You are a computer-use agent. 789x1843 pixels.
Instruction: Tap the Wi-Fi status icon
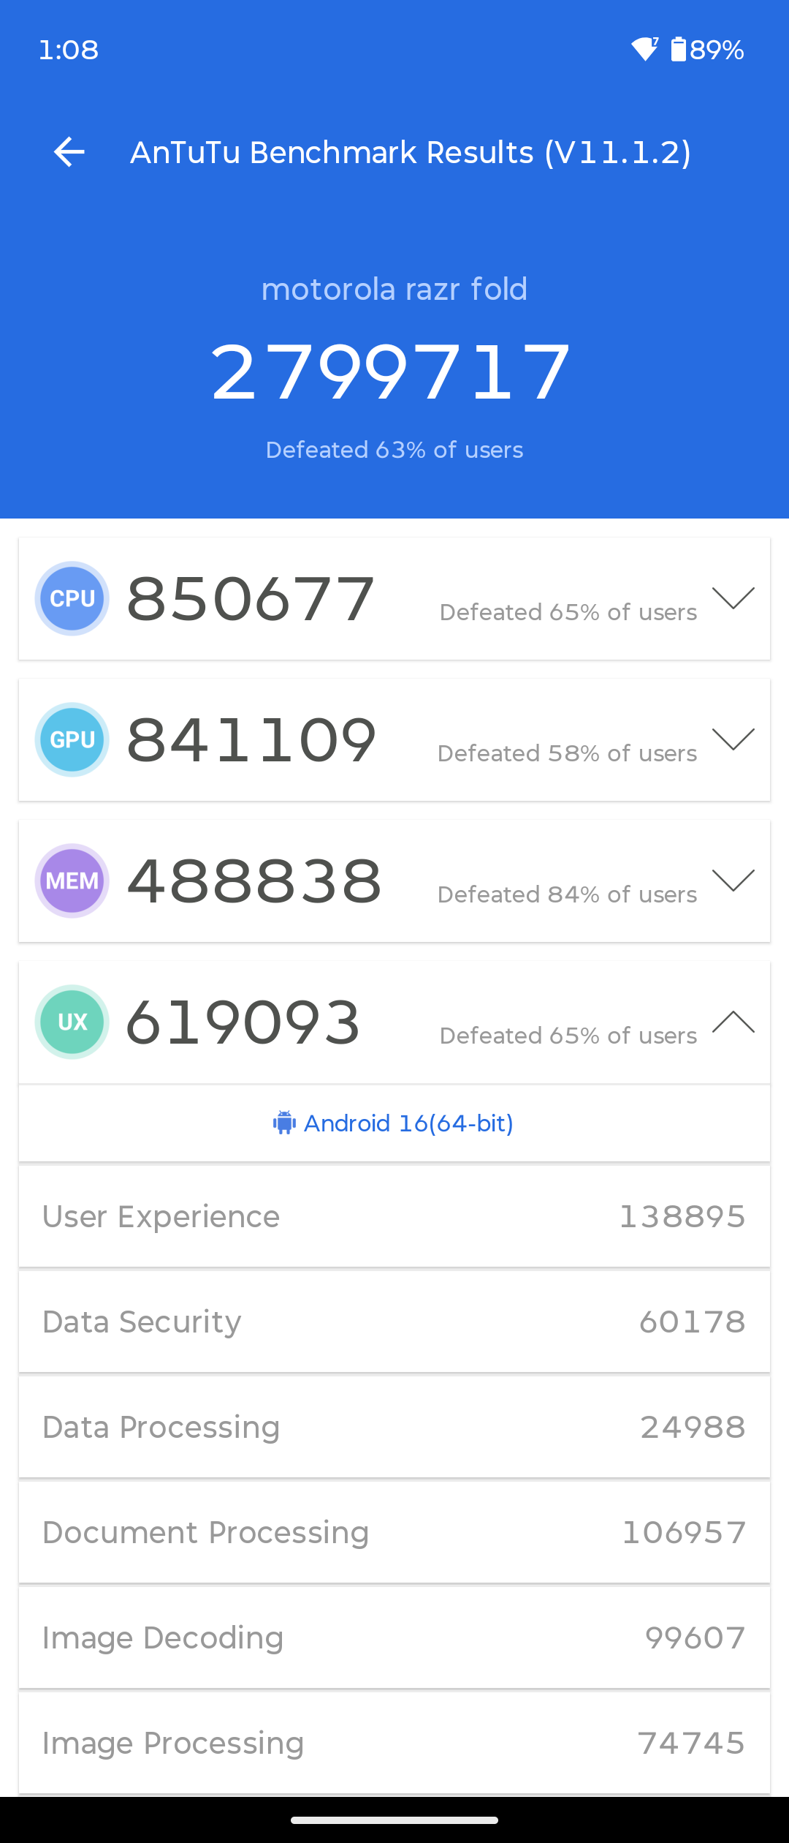(645, 49)
